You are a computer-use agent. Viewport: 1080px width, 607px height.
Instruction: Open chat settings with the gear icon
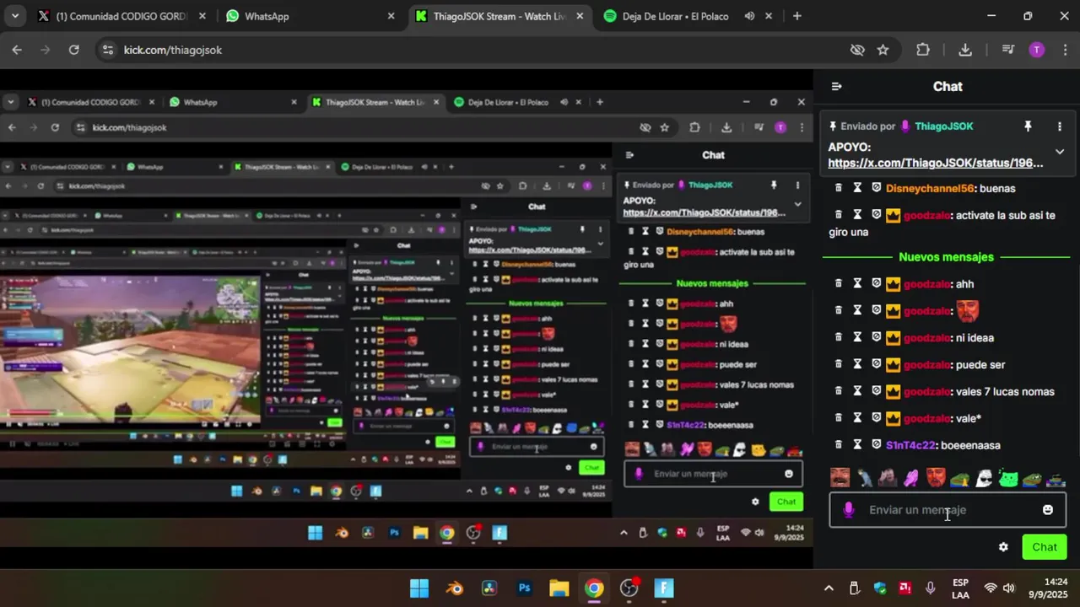click(x=1003, y=547)
